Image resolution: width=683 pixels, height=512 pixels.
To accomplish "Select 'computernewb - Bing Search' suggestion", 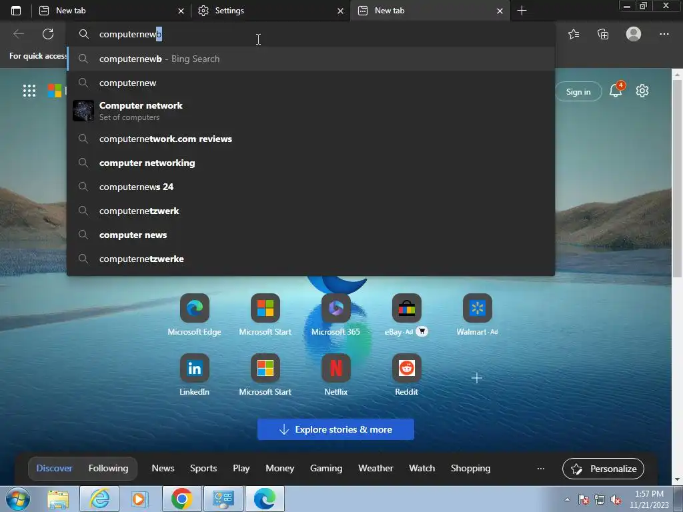I will 311,59.
